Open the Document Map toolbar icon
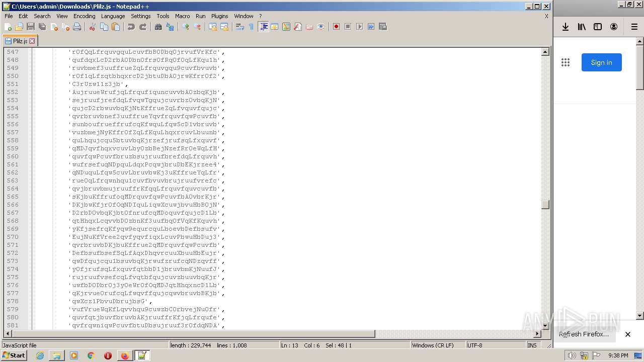Image resolution: width=644 pixels, height=362 pixels. click(286, 27)
